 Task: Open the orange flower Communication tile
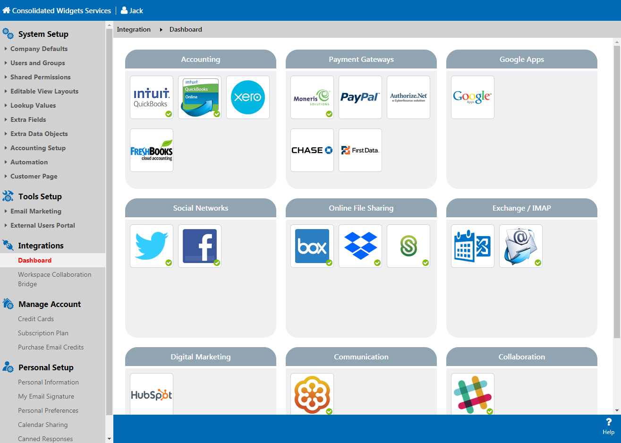click(x=312, y=394)
